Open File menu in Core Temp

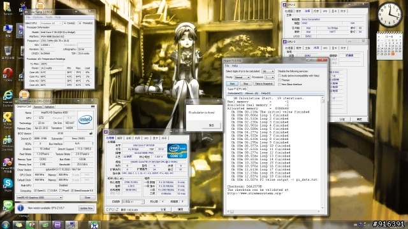coord(28,17)
